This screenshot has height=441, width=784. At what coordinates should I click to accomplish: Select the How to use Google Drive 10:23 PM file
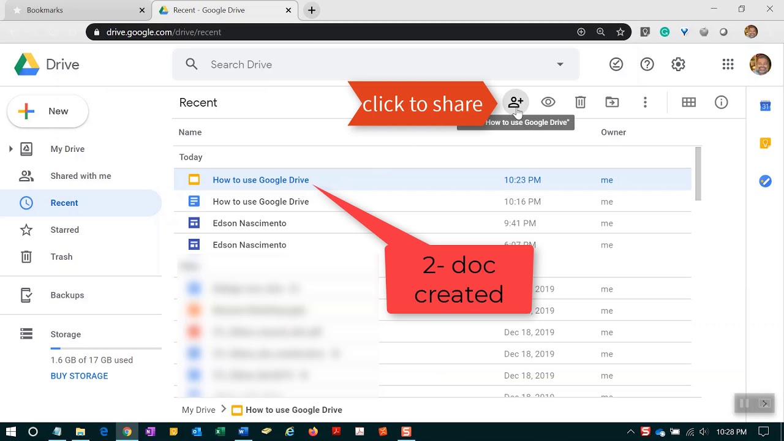point(432,180)
